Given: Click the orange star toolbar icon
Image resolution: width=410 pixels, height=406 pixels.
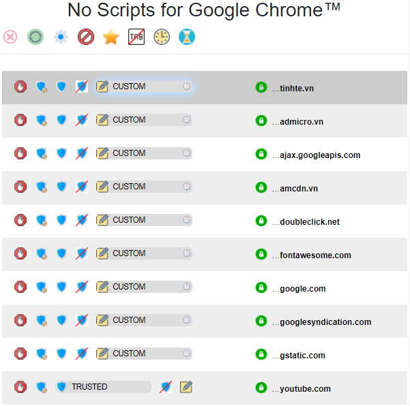Looking at the screenshot, I should point(111,37).
